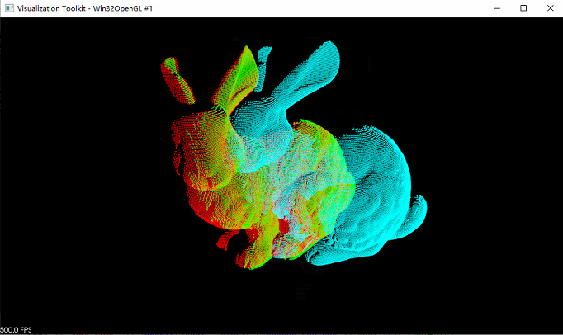This screenshot has height=335, width=563.
Task: Click the red-green bunny point cloud head
Action: click(x=203, y=149)
